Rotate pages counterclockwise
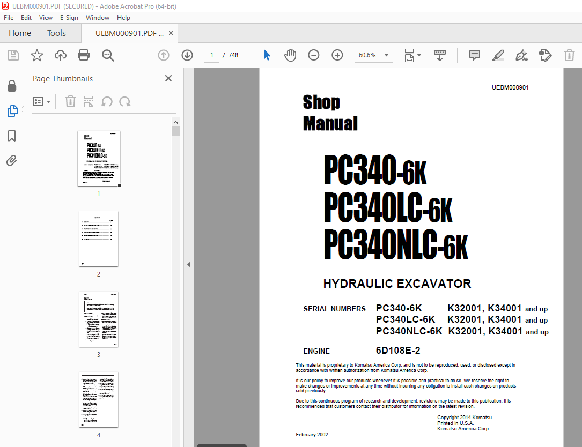Viewport: 582px width, 447px height. click(x=107, y=101)
